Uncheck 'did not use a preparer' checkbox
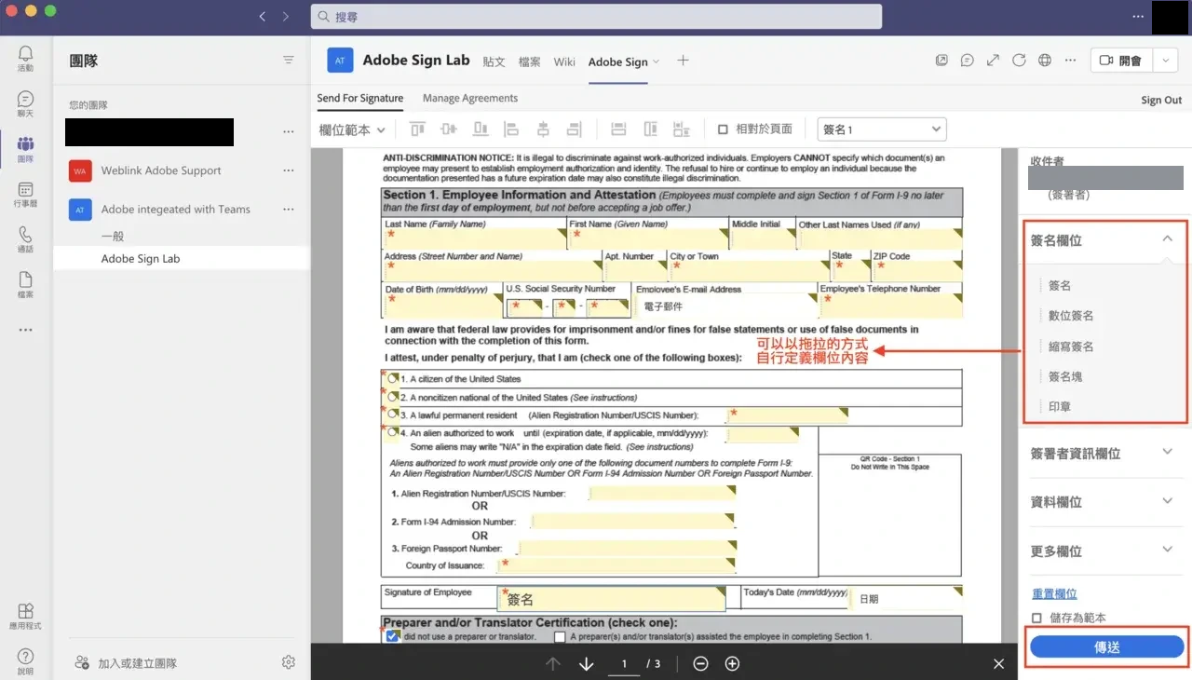The width and height of the screenshot is (1192, 680). (393, 636)
